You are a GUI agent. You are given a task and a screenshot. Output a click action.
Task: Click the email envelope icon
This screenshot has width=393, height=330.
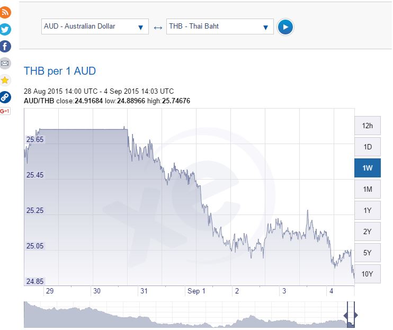pos(5,63)
